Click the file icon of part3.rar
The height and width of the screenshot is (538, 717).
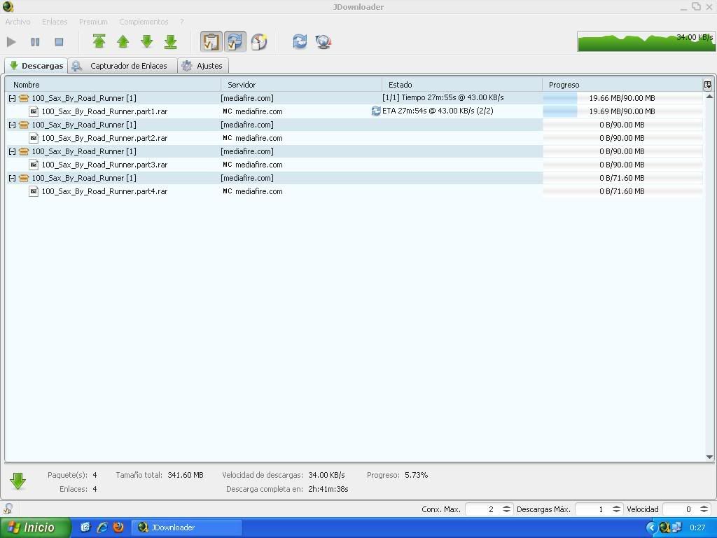pos(34,164)
